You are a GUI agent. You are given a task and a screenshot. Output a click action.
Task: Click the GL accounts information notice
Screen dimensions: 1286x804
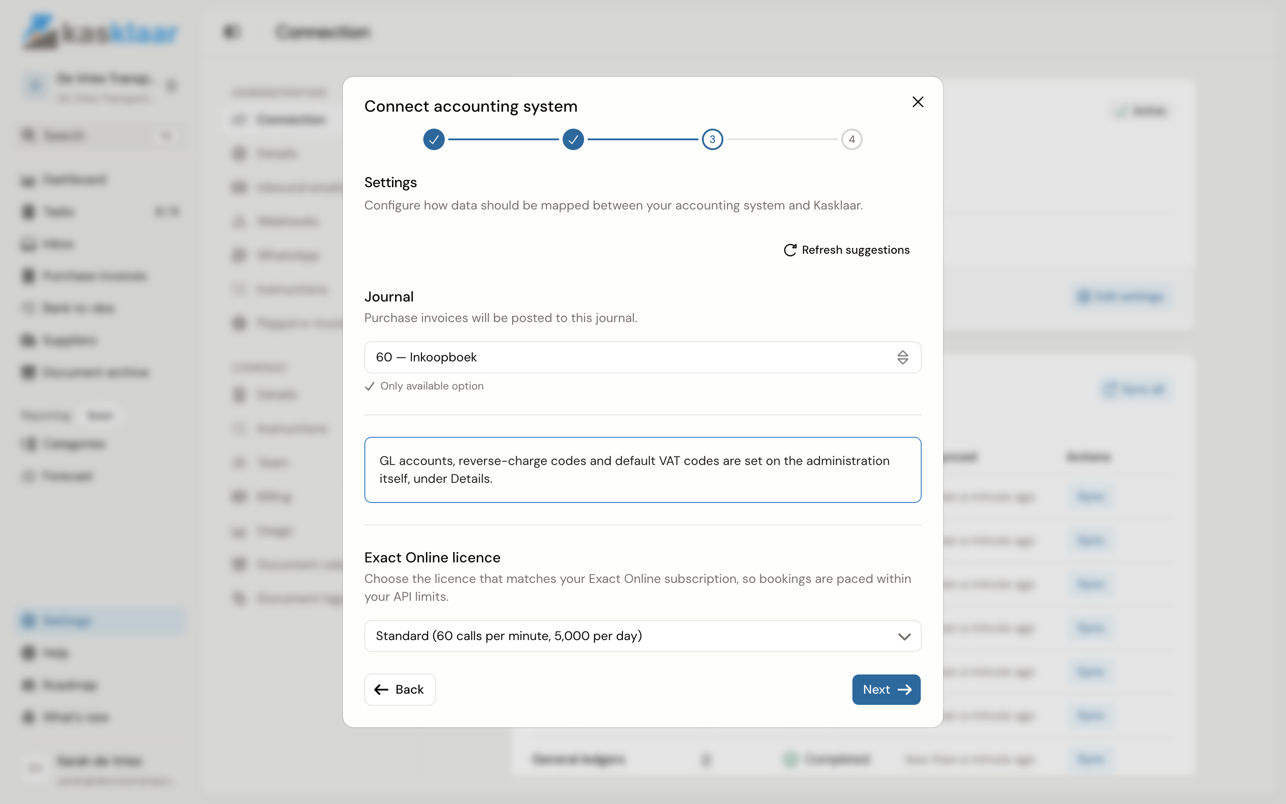tap(643, 470)
